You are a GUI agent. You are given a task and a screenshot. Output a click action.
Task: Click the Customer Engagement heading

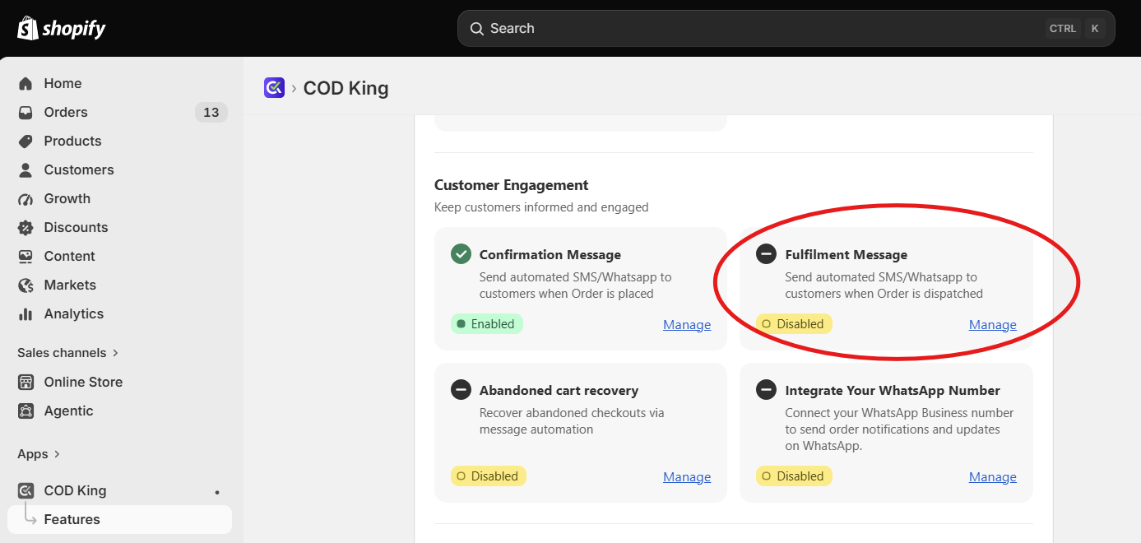(x=512, y=185)
